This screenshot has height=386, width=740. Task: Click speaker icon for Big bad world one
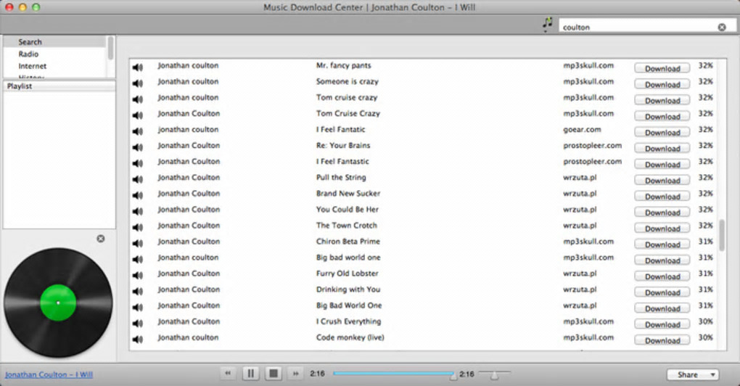tap(137, 260)
